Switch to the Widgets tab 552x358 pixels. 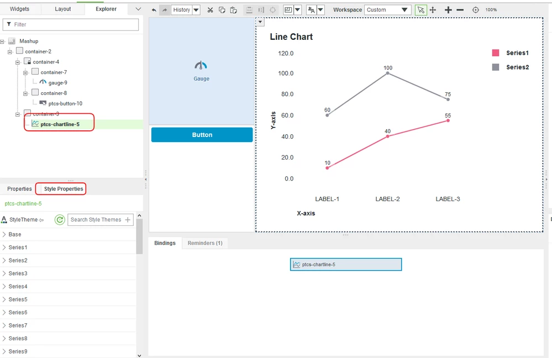click(x=20, y=9)
